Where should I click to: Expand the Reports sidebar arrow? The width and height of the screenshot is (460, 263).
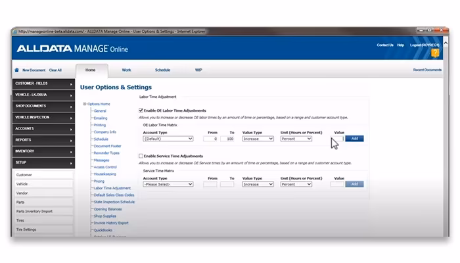click(71, 141)
